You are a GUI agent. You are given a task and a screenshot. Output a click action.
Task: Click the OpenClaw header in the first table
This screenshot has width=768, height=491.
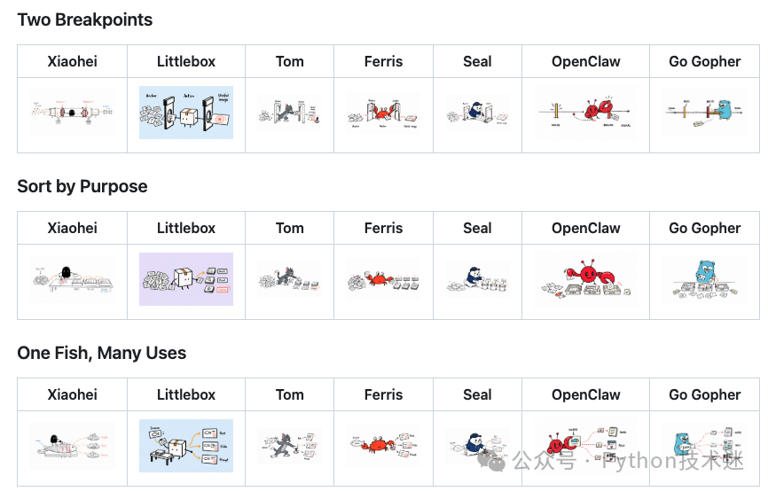tap(586, 61)
